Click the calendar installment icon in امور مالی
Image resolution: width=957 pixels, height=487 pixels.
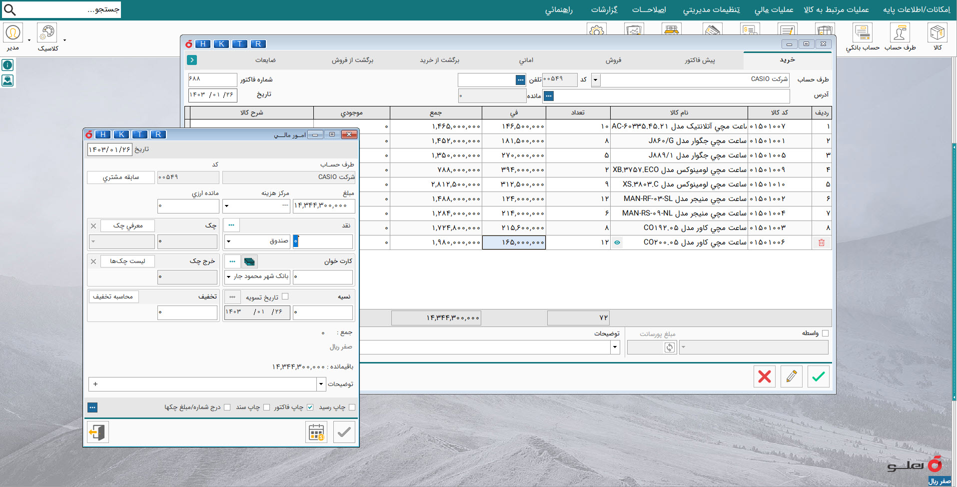pyautogui.click(x=316, y=432)
